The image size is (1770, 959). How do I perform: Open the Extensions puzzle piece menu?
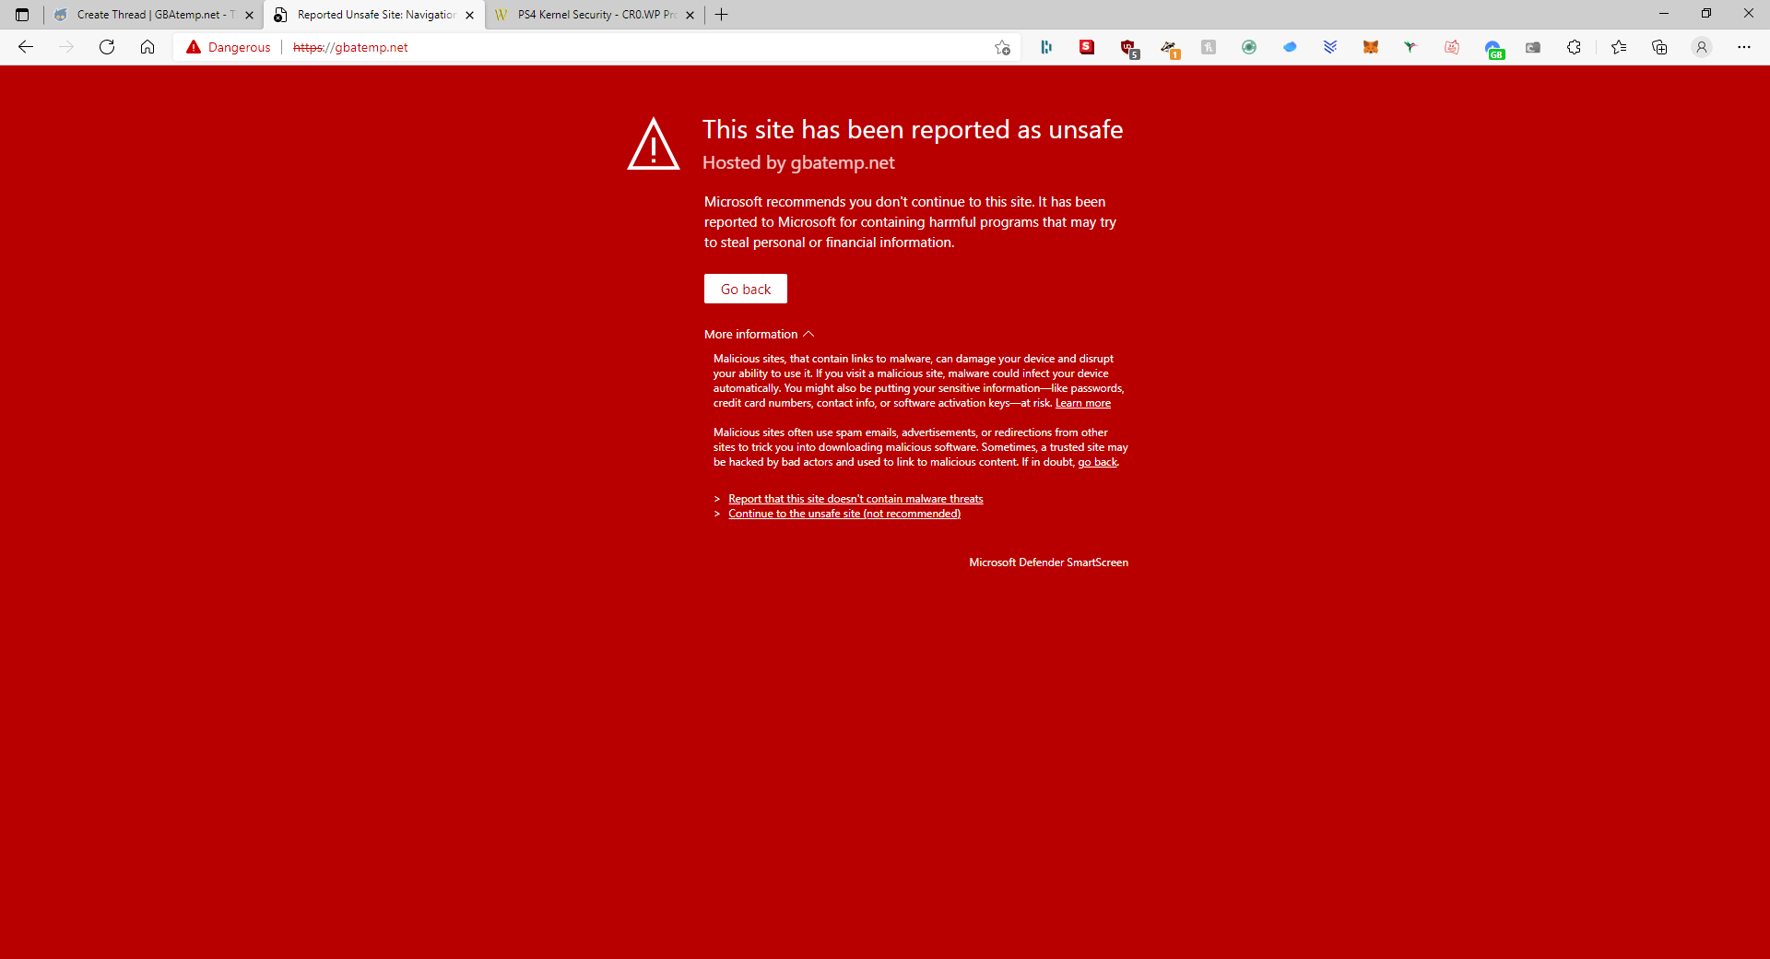(1574, 47)
